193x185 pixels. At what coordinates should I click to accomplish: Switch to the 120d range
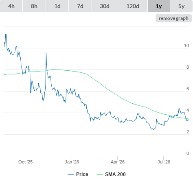click(x=133, y=6)
